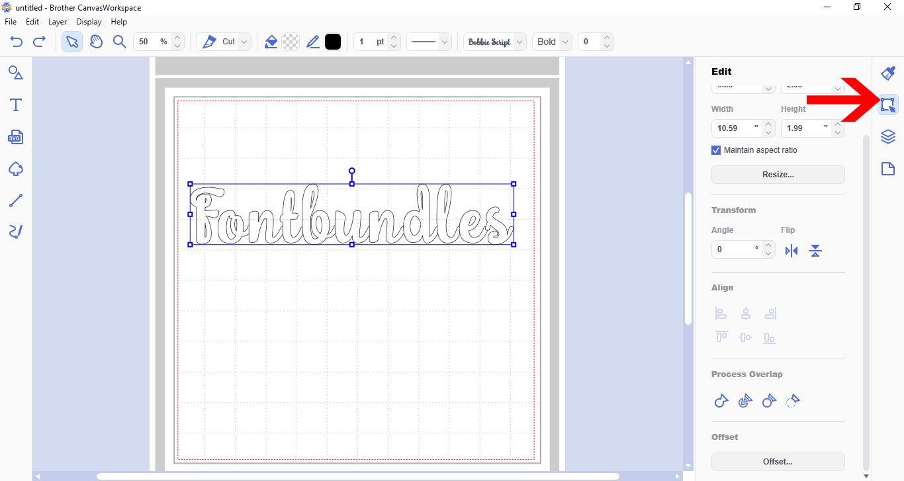Screen dimensions: 904x481
Task: Increase the Angle value with up arrow
Action: click(768, 245)
